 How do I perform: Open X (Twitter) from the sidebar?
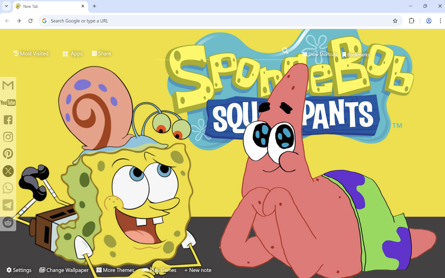(x=8, y=171)
